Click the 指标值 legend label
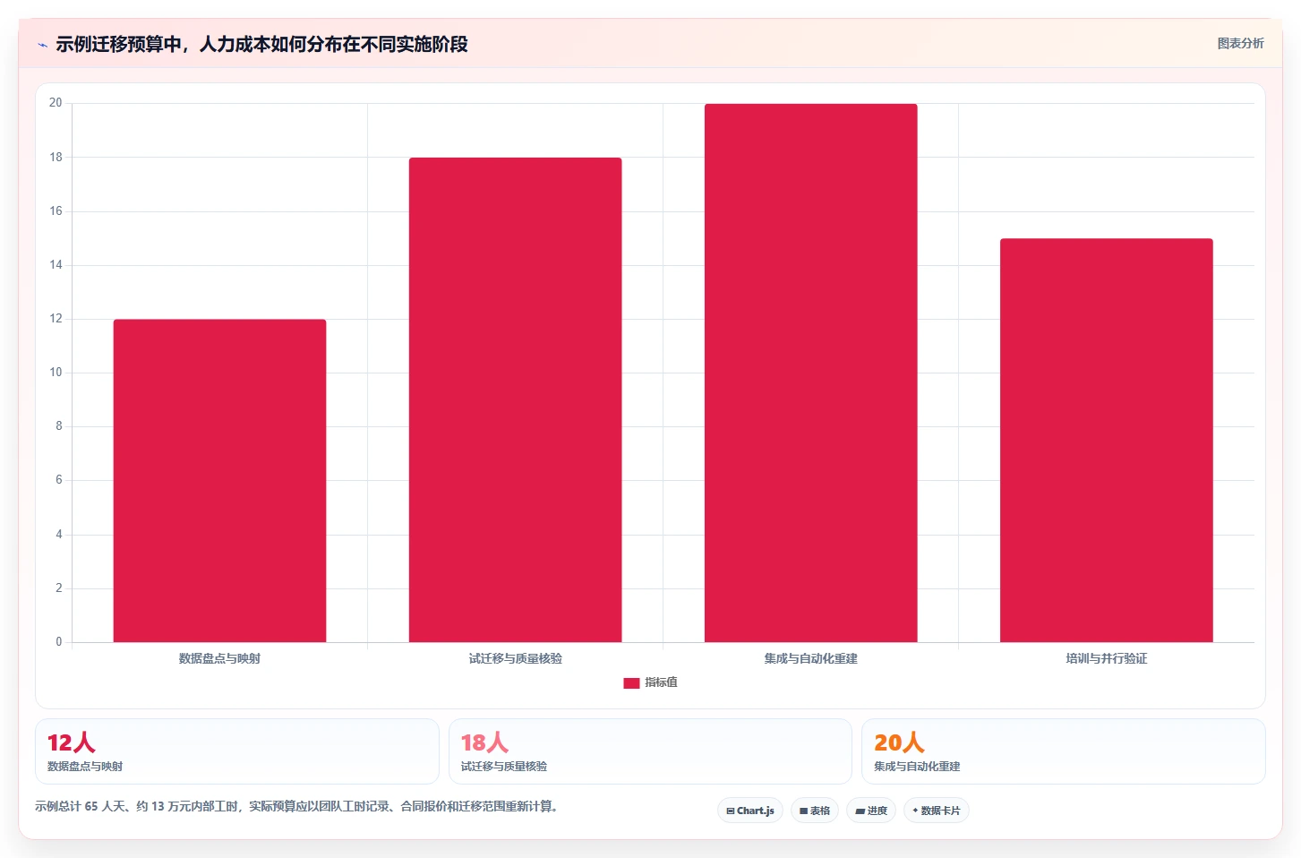The image size is (1301, 858). (x=661, y=682)
